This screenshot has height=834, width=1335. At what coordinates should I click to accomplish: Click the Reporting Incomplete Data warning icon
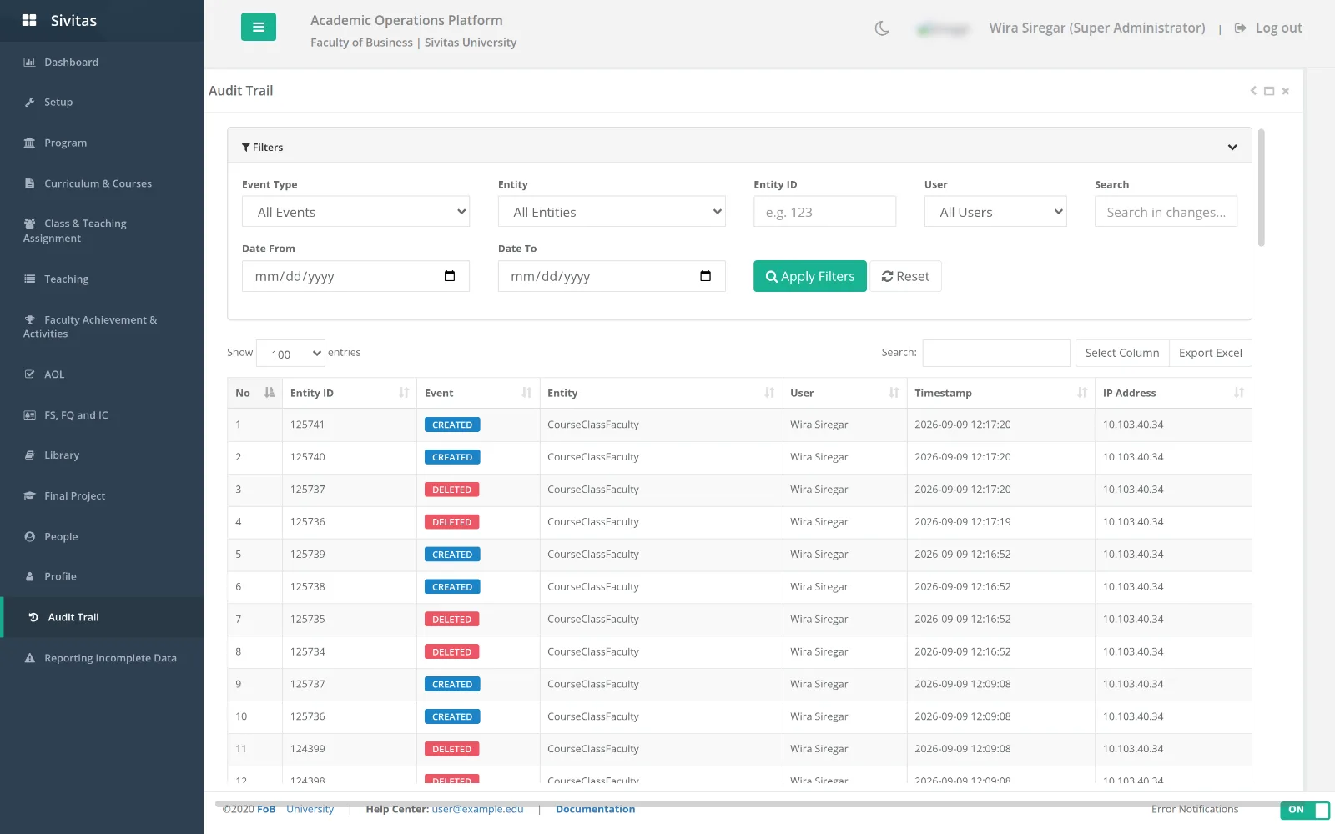pyautogui.click(x=29, y=658)
